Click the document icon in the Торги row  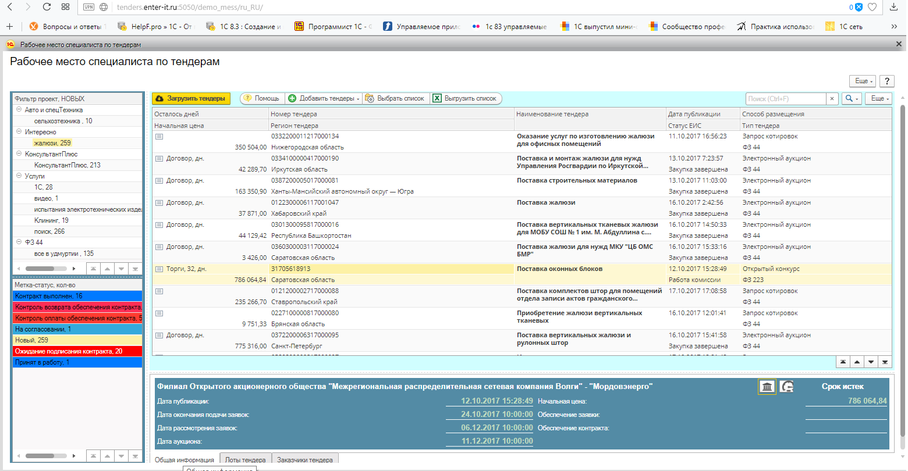pos(159,269)
